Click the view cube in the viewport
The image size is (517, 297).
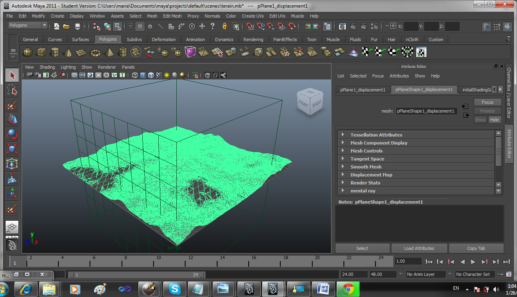click(310, 103)
